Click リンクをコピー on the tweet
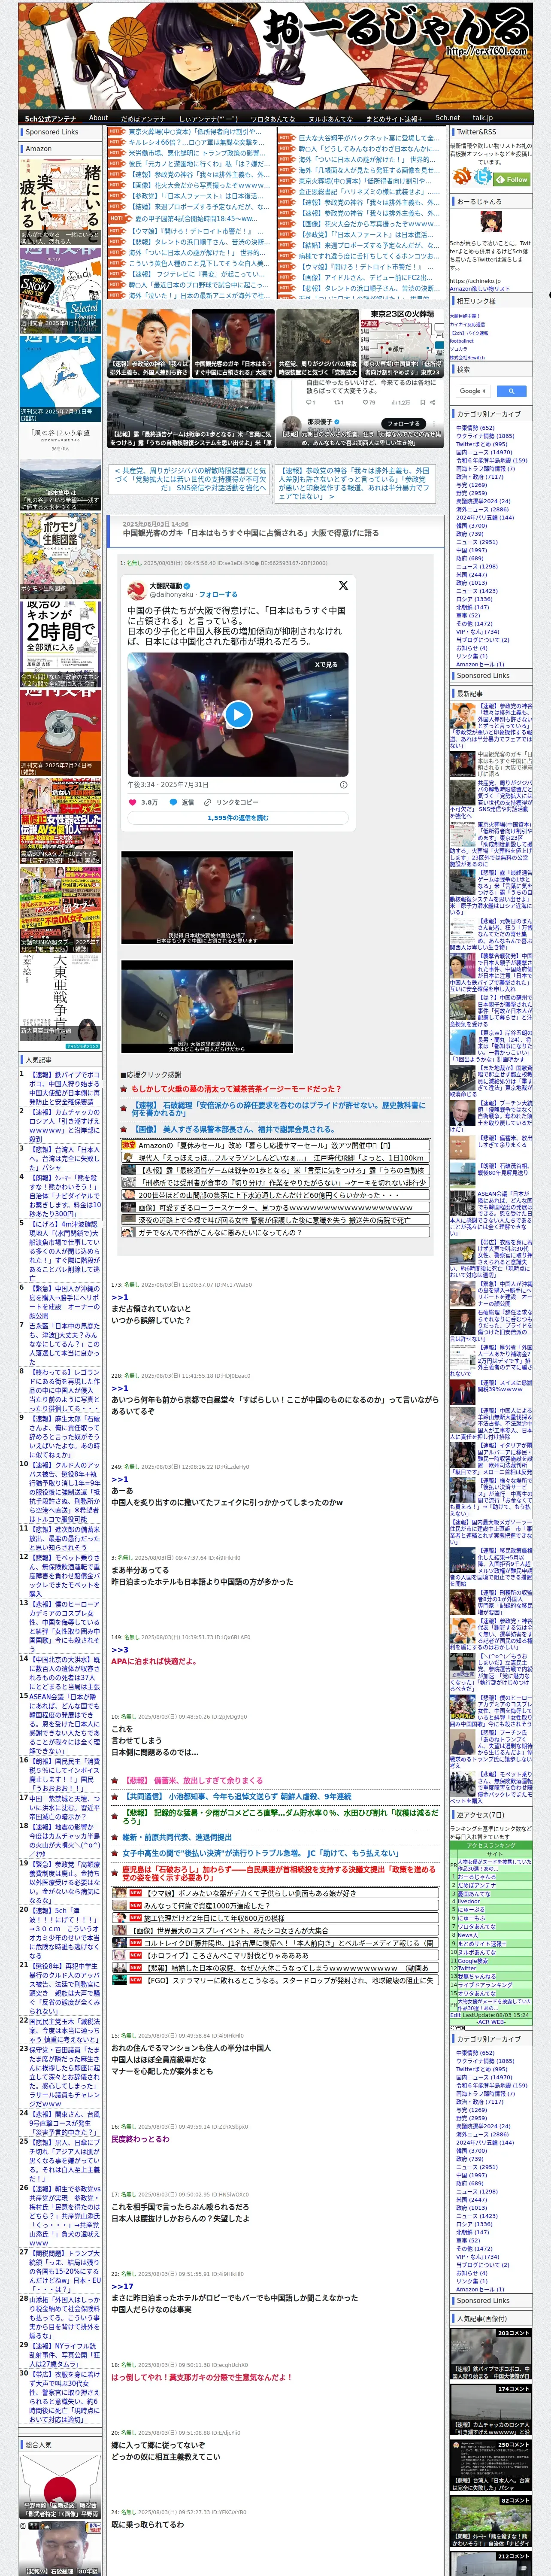 point(231,801)
